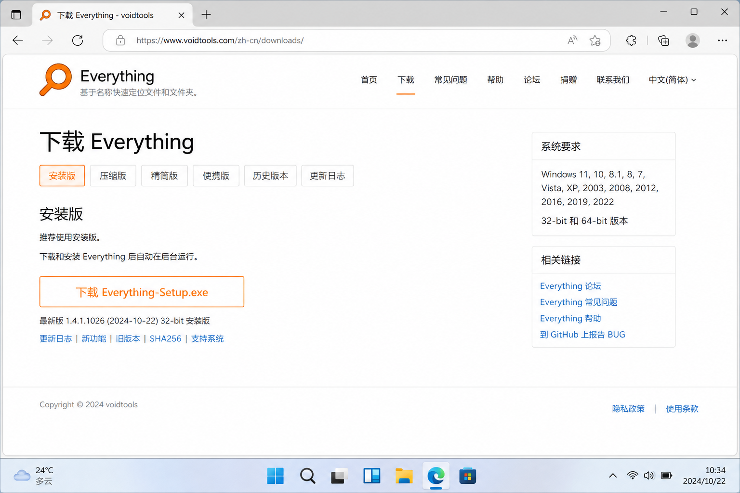740x493 pixels.
Task: Open the 支持系统 link
Action: click(x=207, y=339)
